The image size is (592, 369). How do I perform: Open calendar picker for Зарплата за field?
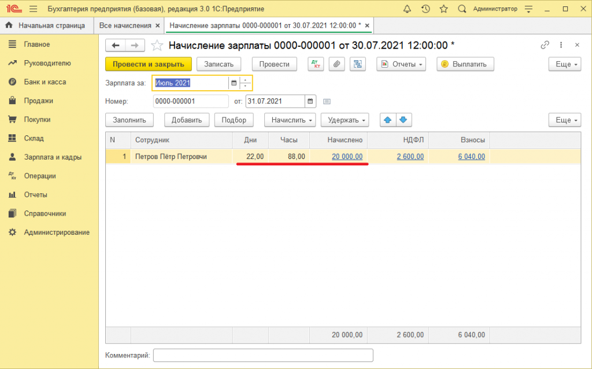click(234, 83)
